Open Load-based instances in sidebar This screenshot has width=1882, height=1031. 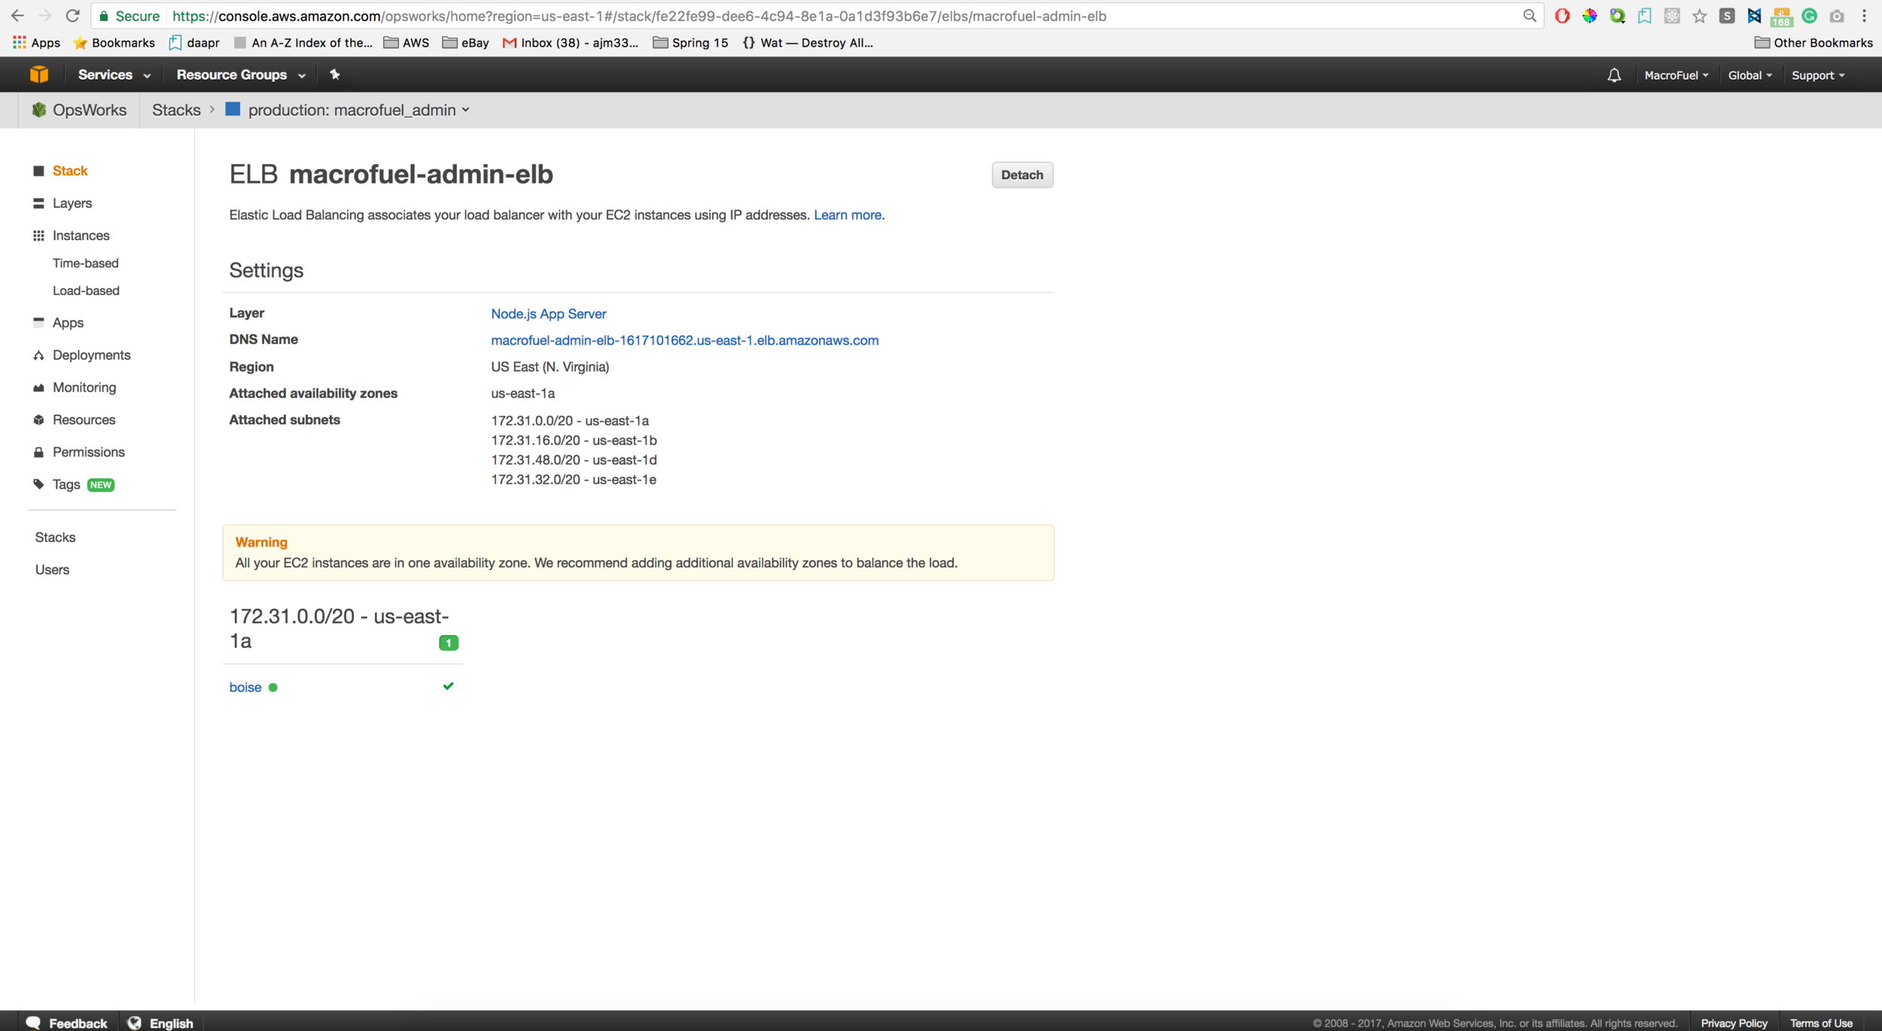click(86, 290)
